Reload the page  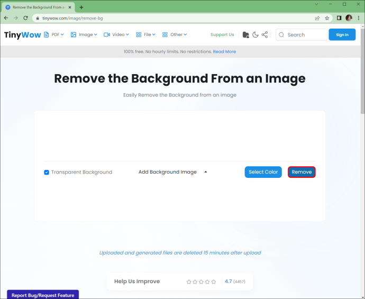25,18
